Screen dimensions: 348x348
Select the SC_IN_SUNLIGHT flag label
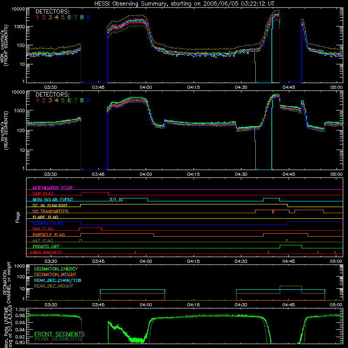[50, 205]
